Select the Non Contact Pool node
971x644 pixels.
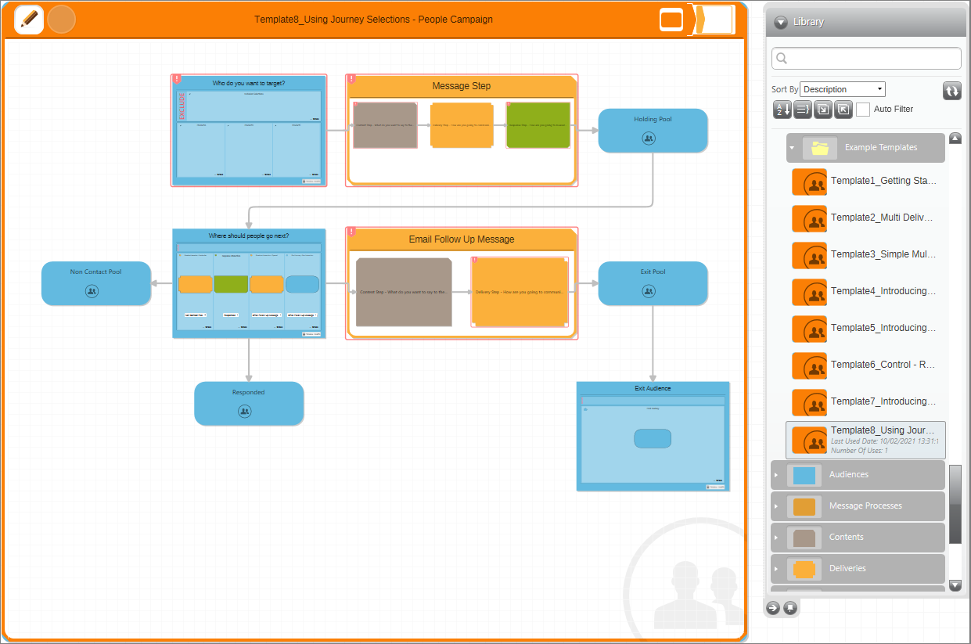(x=95, y=282)
